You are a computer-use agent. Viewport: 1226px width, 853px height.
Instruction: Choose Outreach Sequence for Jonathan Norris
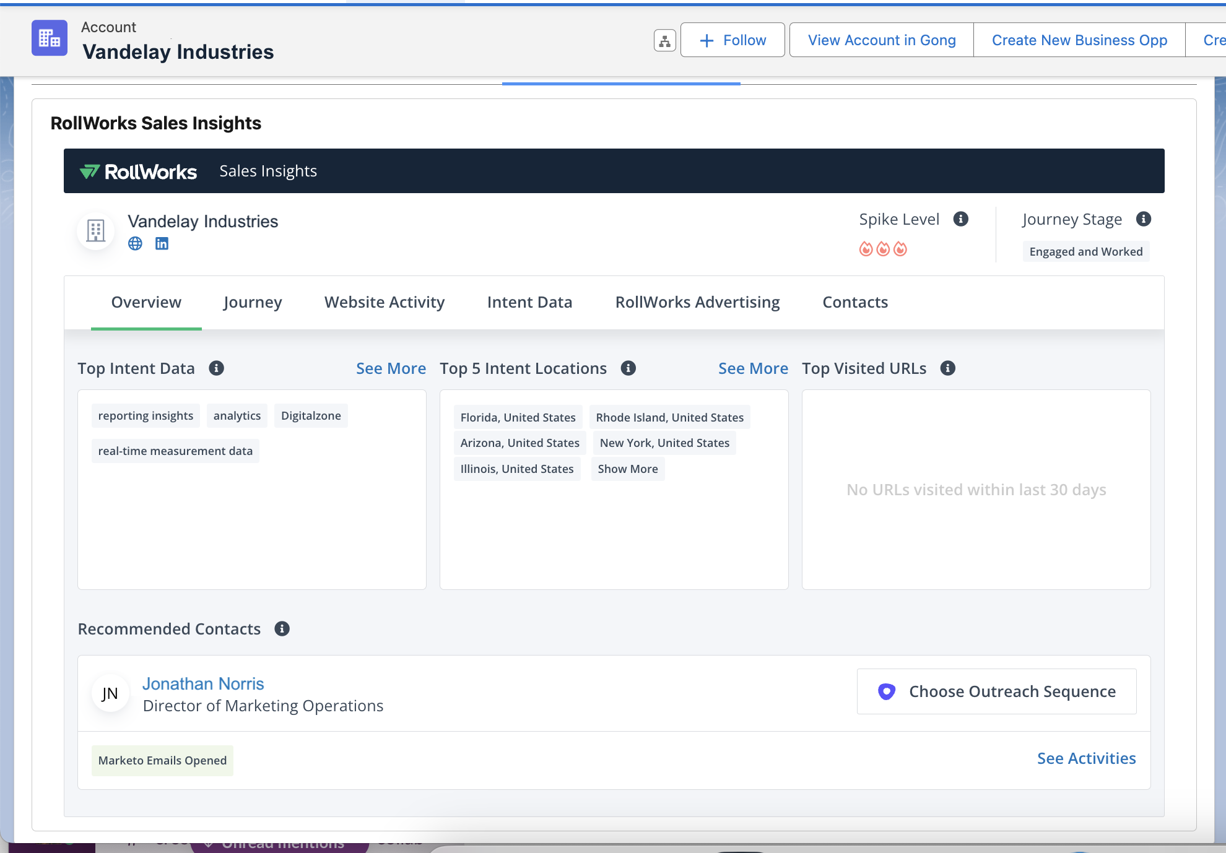pos(996,691)
